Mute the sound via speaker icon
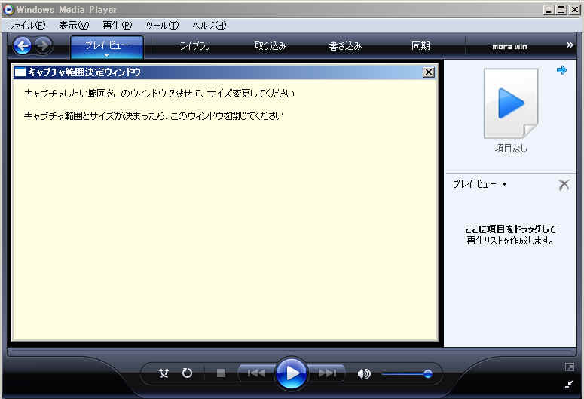584x399 pixels. click(x=364, y=373)
